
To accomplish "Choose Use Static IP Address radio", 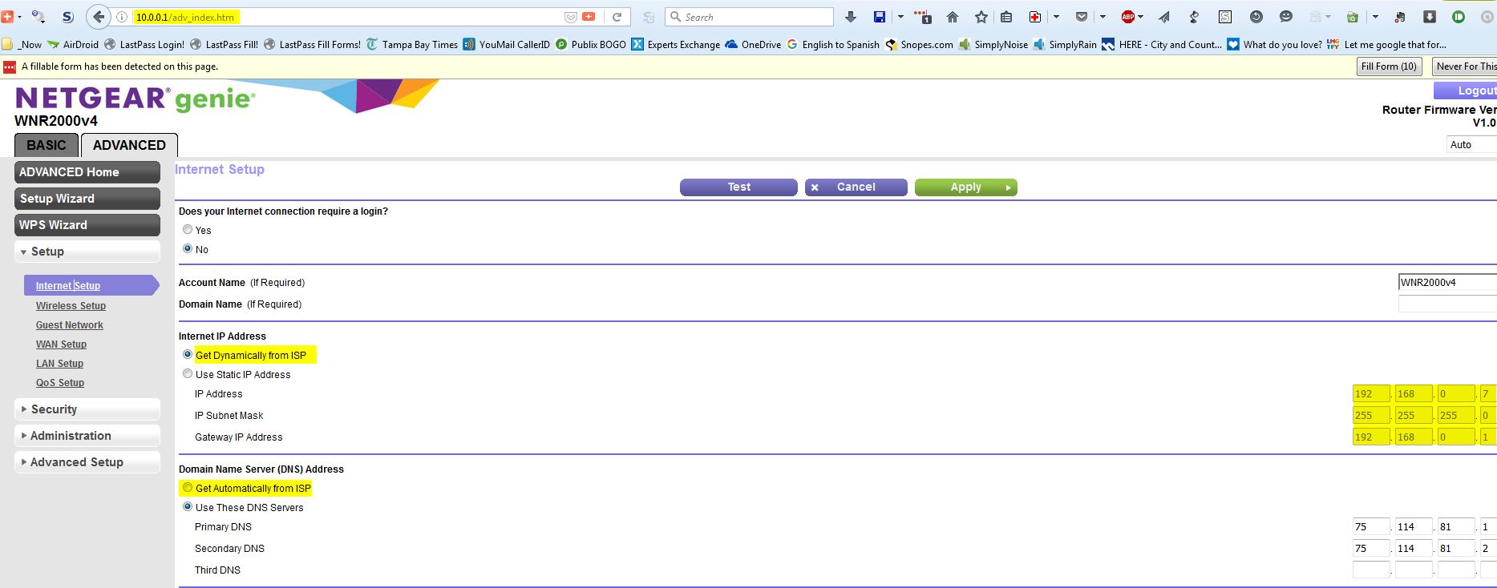I will 188,373.
